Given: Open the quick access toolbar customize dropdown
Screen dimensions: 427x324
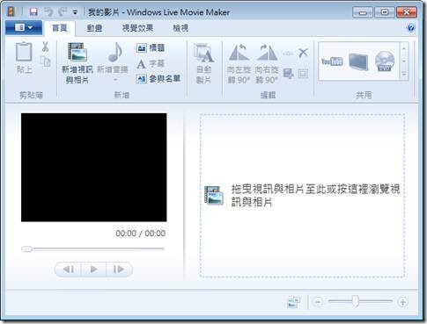Looking at the screenshot, I should 75,12.
